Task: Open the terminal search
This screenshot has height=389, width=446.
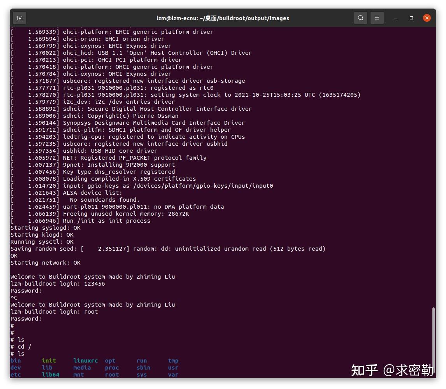Action: click(360, 18)
